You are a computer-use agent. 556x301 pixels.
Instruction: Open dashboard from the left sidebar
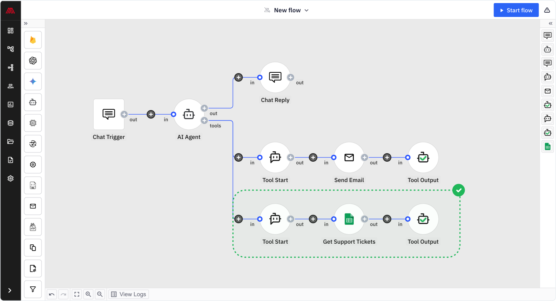10,31
